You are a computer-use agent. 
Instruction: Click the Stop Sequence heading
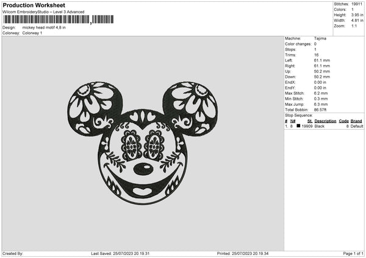coord(298,115)
